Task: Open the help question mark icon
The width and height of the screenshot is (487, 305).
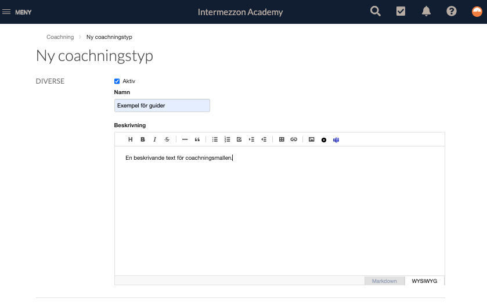Action: pyautogui.click(x=452, y=12)
